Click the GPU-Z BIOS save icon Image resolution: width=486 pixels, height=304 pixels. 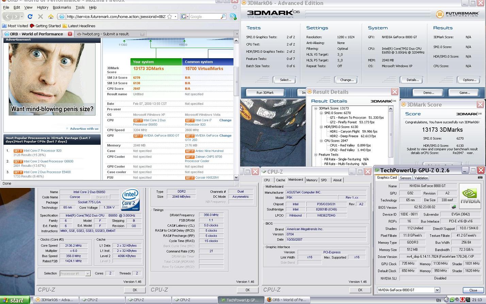point(454,207)
